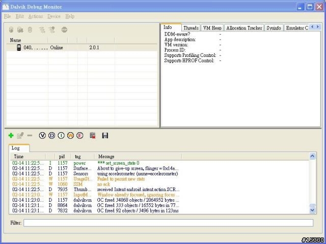Image resolution: width=326 pixels, height=244 pixels.
Task: Save the log using the floppy disk icon
Action: (105, 136)
